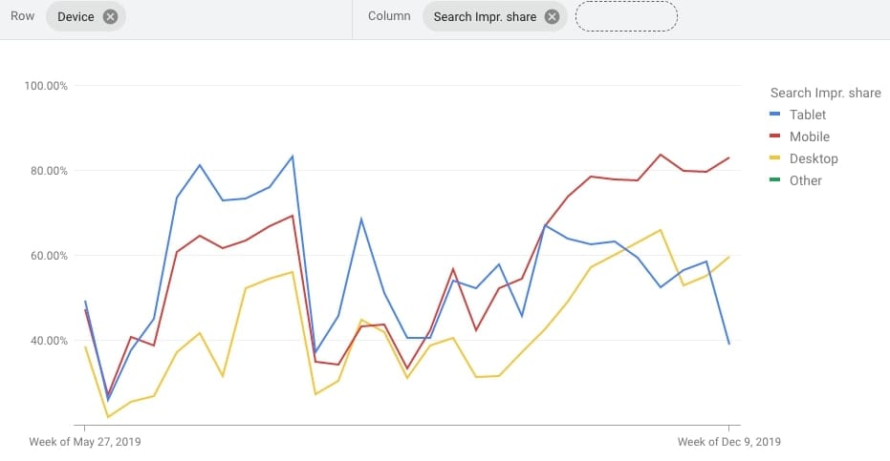Click the Row label
This screenshot has height=461, width=890.
[23, 16]
